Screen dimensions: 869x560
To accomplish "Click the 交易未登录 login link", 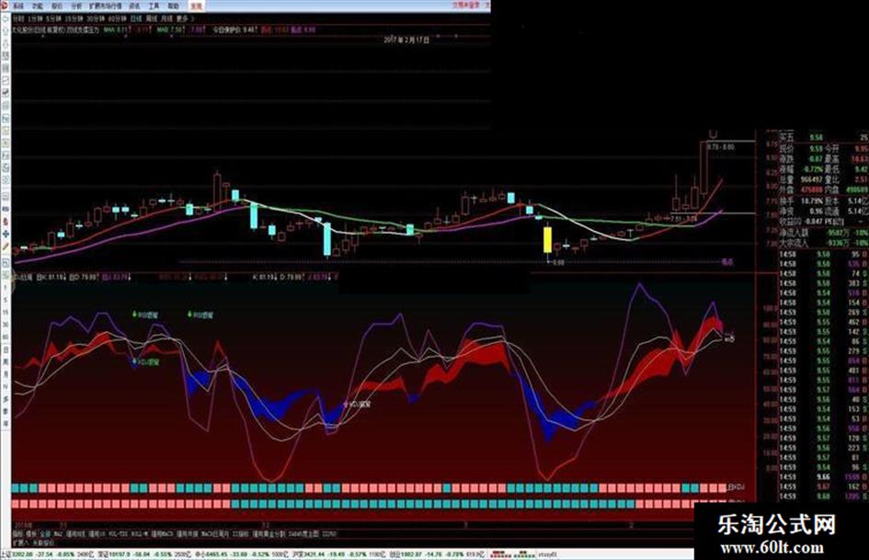I will 466,5.
